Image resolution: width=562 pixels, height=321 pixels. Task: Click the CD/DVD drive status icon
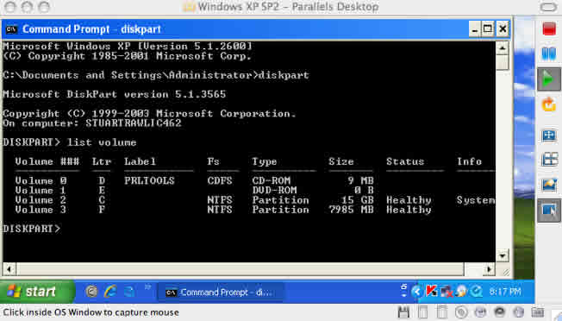point(461,312)
